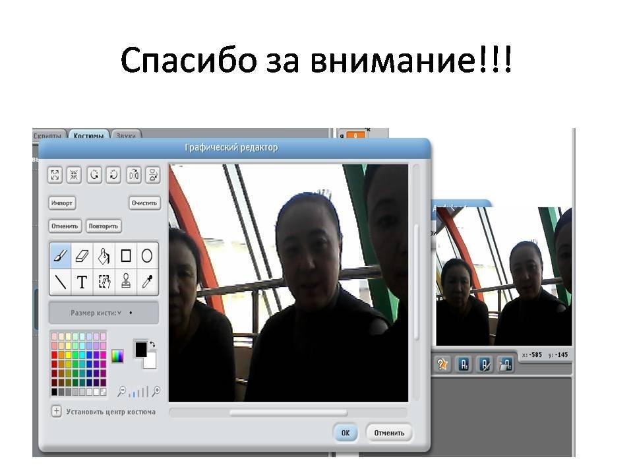
Task: Activate the Text tool
Action: point(82,282)
